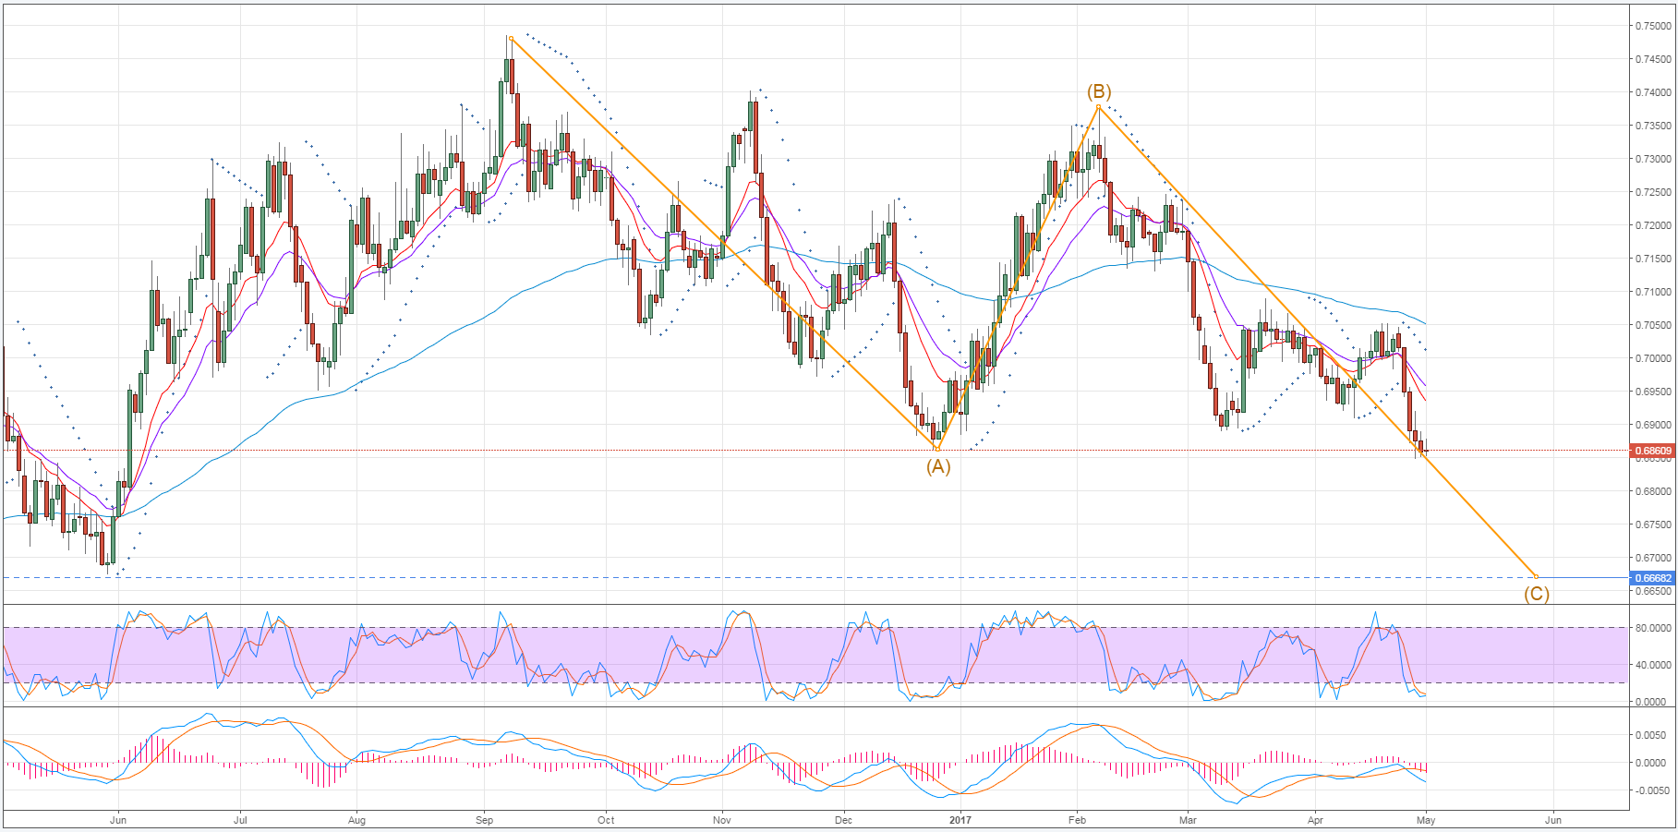Click the 0.68000 price axis label

click(x=1653, y=491)
